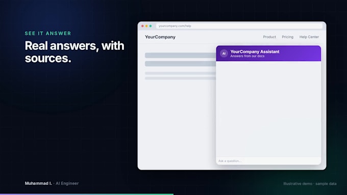Image resolution: width=347 pixels, height=195 pixels.
Task: Go to Help Center link
Action: (309, 37)
